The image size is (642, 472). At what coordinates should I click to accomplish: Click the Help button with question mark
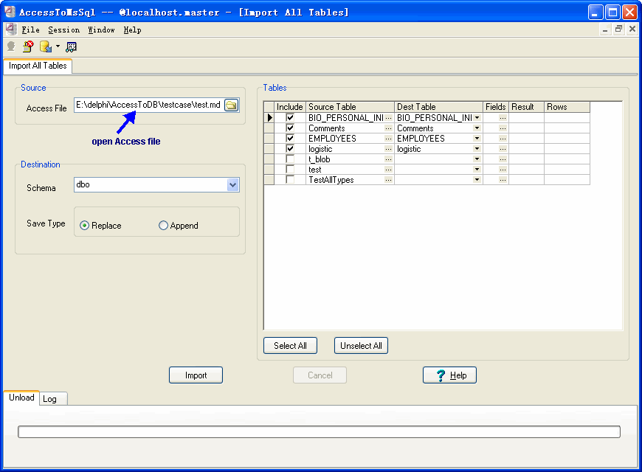point(449,375)
